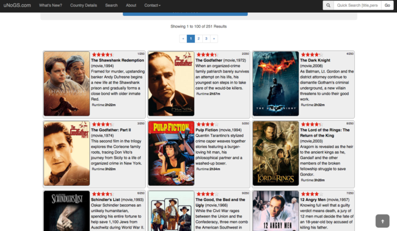Click the Go button
397x231 pixels.
click(387, 5)
